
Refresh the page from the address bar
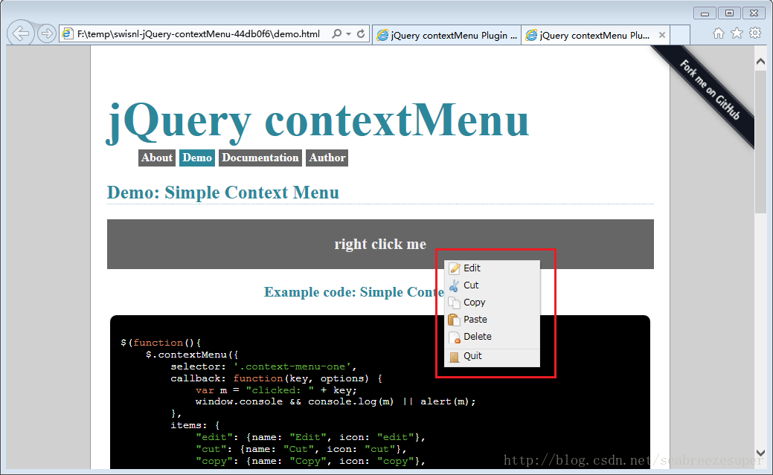(361, 34)
